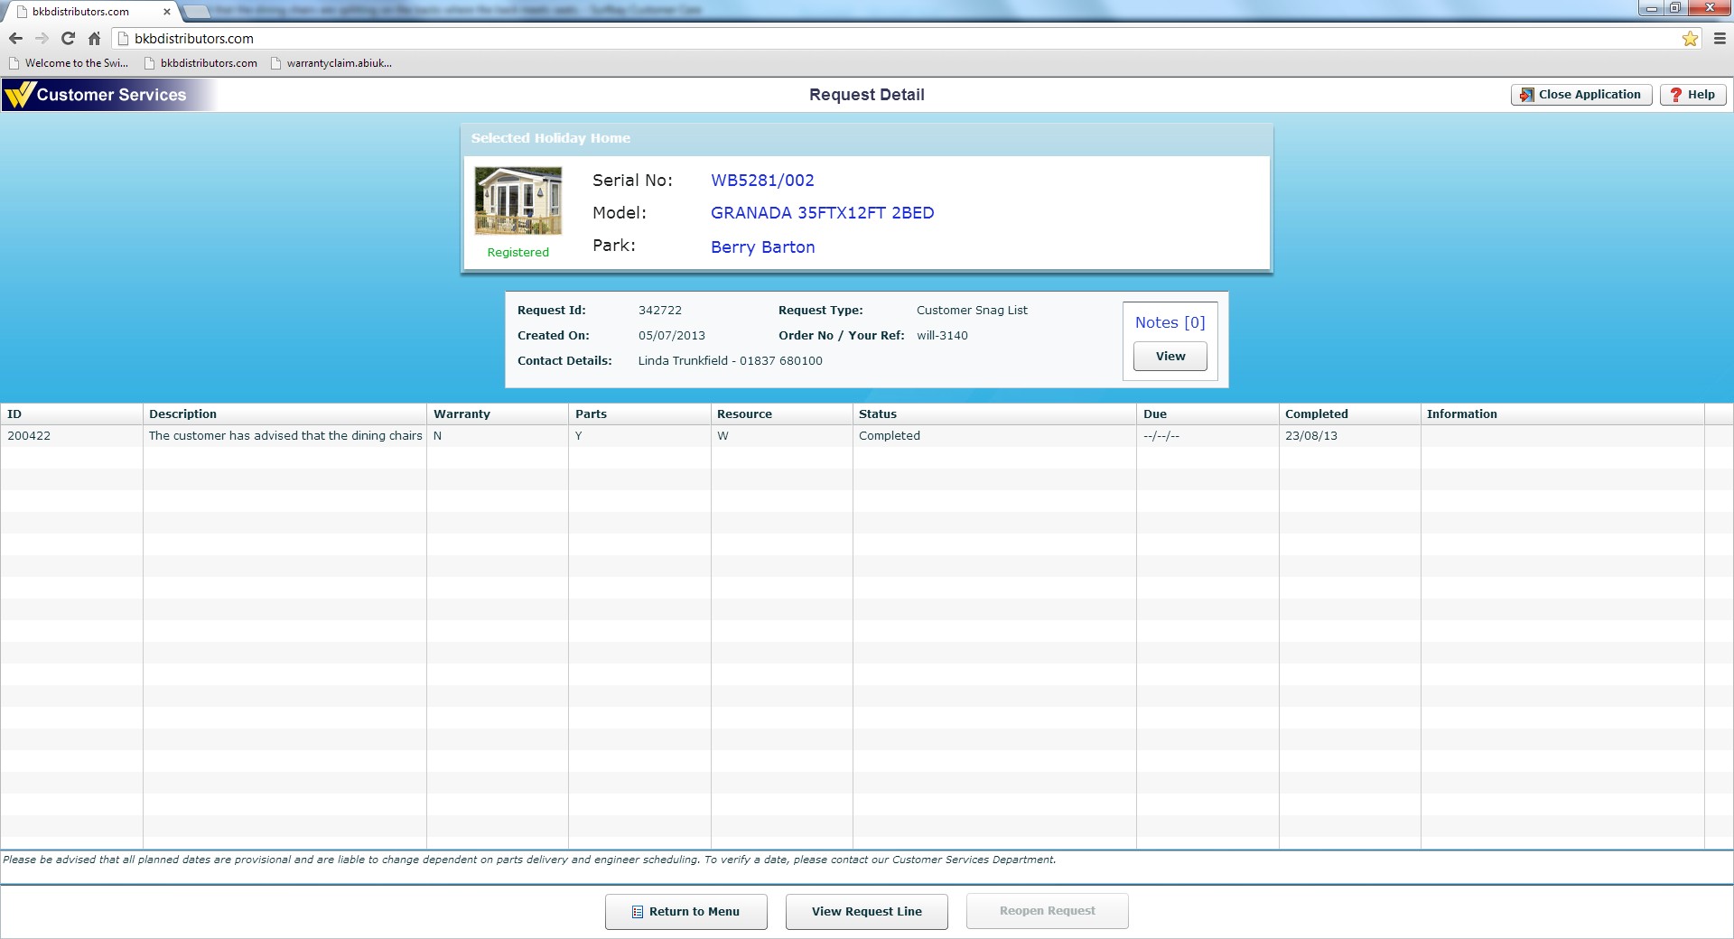
Task: Close the bkbdistributors.com browser tab
Action: [167, 12]
